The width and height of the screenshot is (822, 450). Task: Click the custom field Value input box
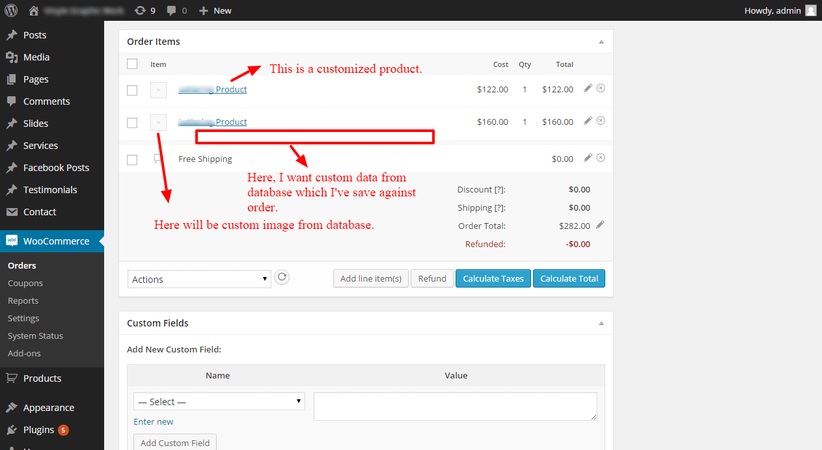(455, 406)
